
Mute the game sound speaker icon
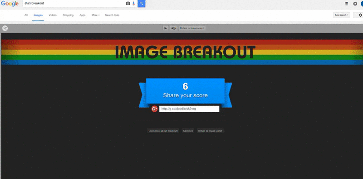pos(173,28)
